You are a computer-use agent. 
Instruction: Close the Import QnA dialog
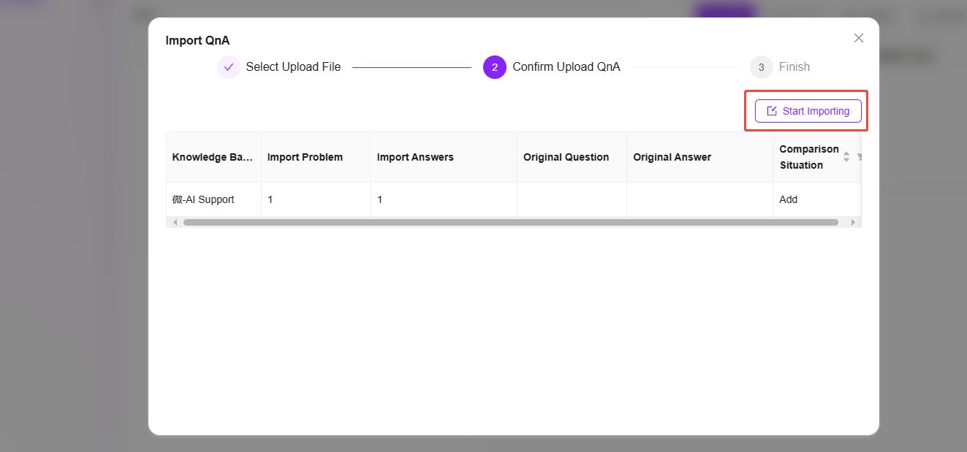pos(858,38)
